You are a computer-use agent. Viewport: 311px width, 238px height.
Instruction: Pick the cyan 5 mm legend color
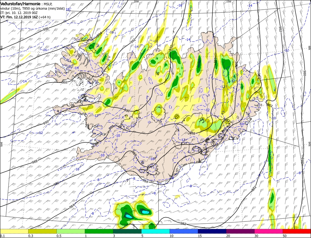pos(155,231)
